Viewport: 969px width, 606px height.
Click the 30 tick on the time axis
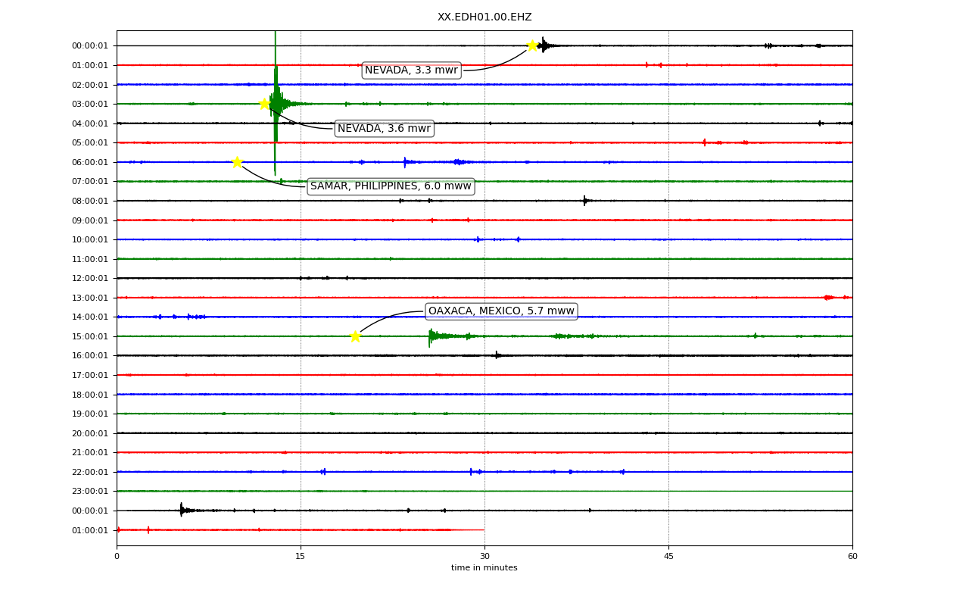(484, 557)
